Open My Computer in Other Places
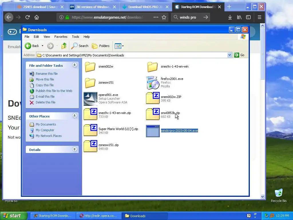Image resolution: width=293 pixels, height=220 pixels. [45, 130]
